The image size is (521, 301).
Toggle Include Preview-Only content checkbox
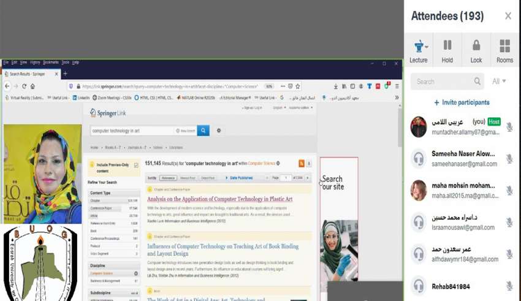pyautogui.click(x=136, y=166)
